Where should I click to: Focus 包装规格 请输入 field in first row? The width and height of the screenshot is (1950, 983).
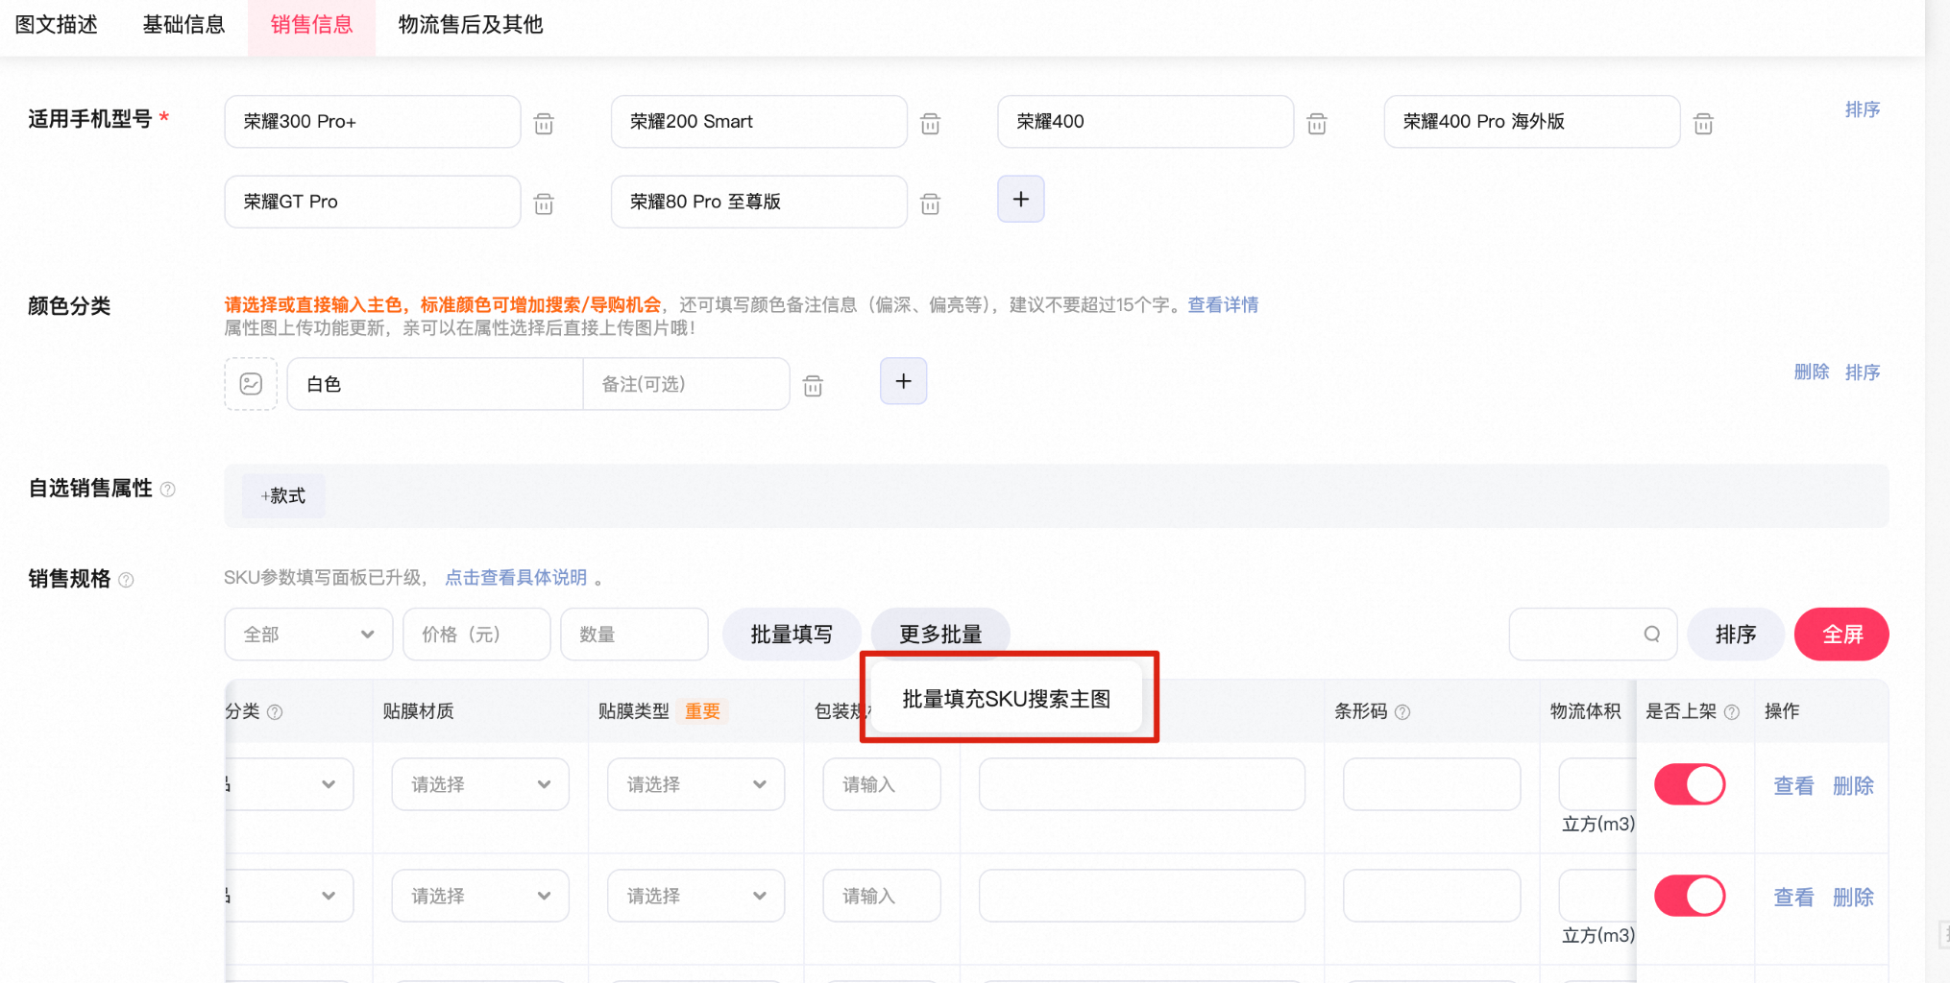point(882,784)
